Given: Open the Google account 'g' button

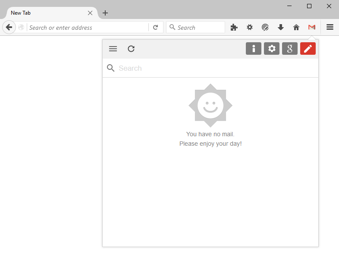Looking at the screenshot, I should point(290,48).
